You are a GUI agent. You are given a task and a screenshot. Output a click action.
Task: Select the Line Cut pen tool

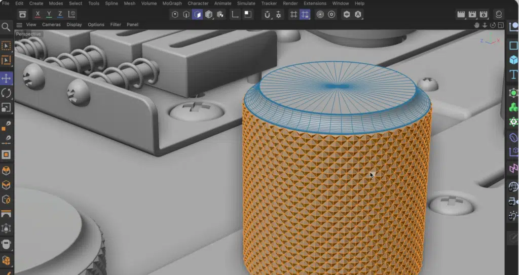[x=6, y=140]
